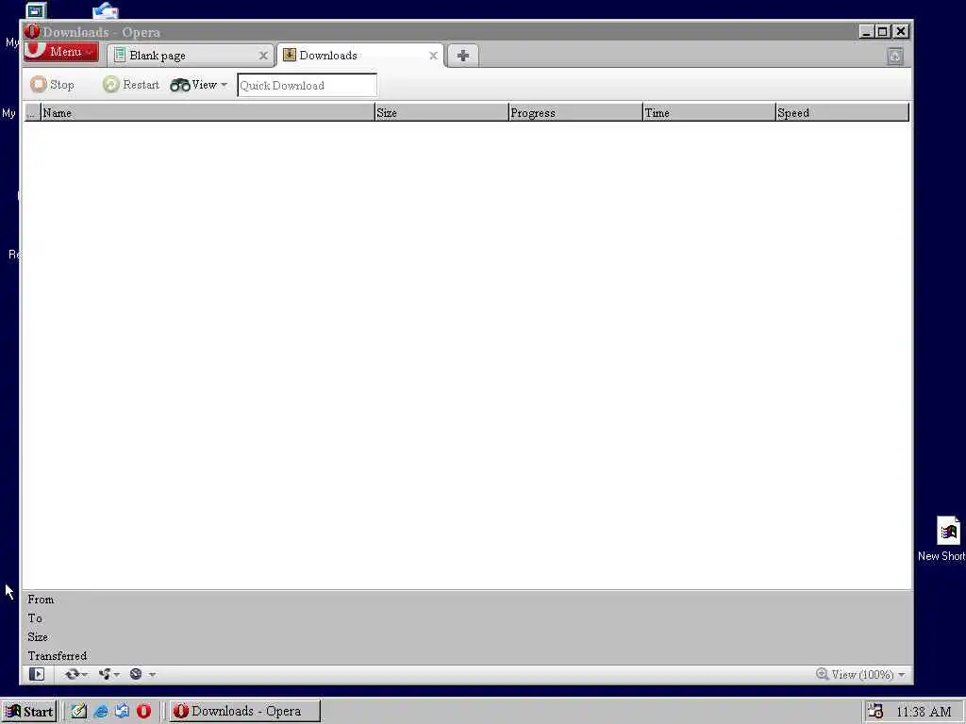Open the Opera Unite dropdown

[109, 674]
